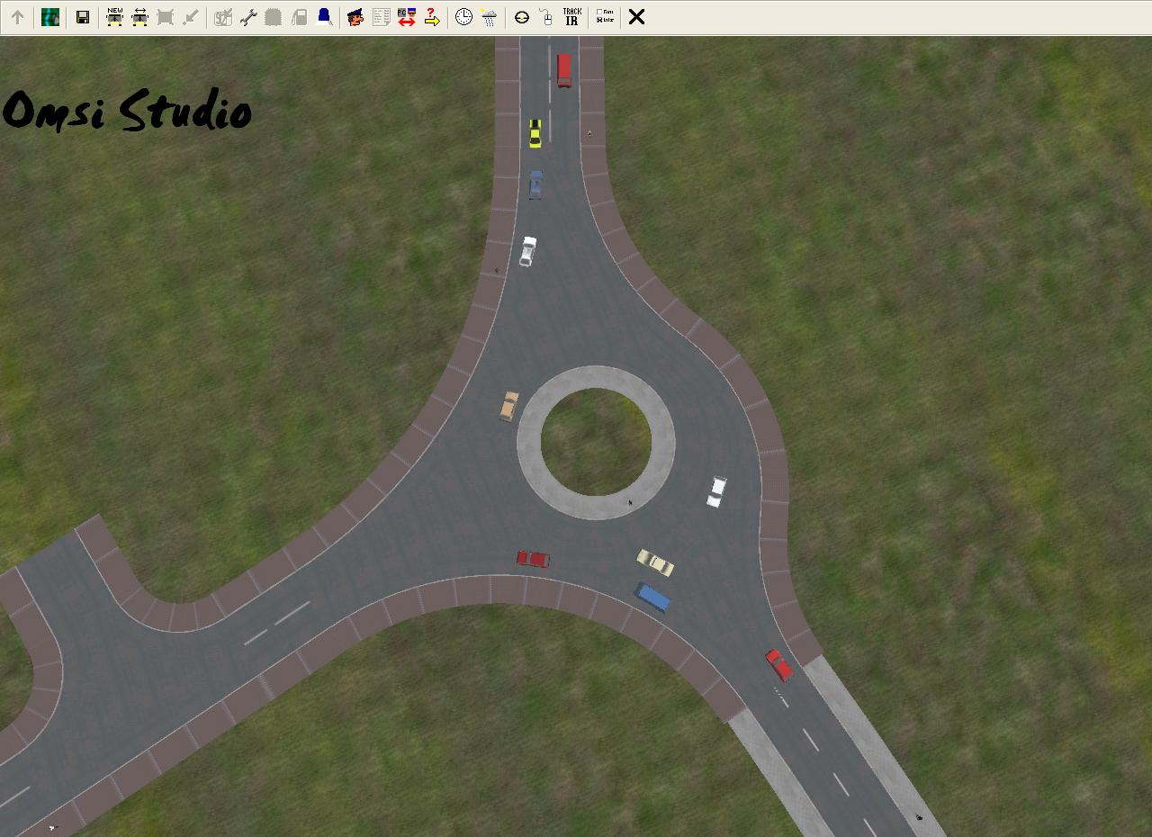Click the bus icon with double-headed arrow

[x=139, y=17]
